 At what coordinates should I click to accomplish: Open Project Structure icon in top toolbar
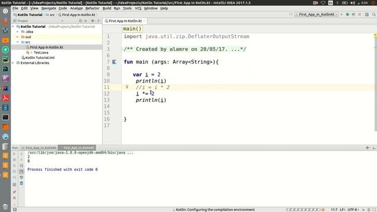click(367, 14)
